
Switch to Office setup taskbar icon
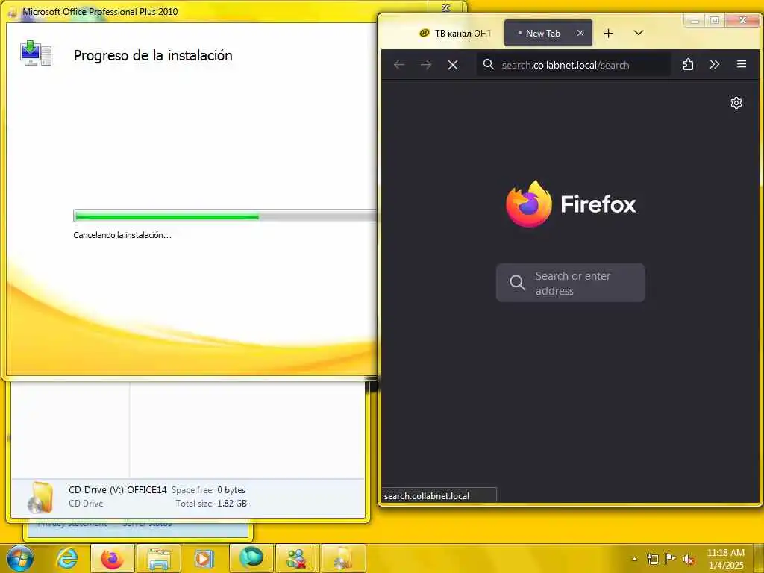coord(343,558)
